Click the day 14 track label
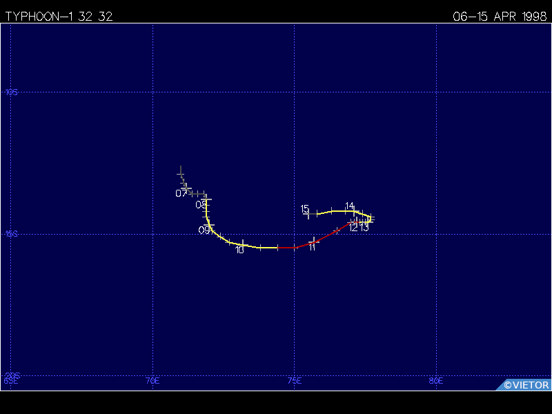The image size is (552, 414). [x=349, y=206]
